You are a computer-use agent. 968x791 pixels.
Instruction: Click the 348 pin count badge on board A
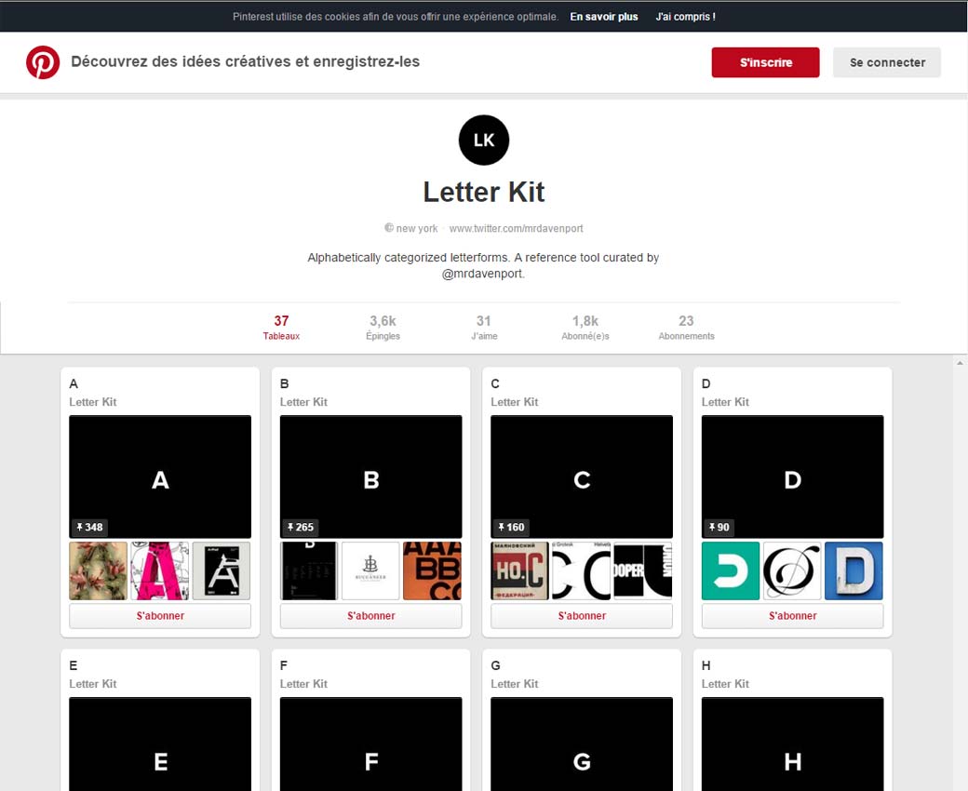[88, 527]
